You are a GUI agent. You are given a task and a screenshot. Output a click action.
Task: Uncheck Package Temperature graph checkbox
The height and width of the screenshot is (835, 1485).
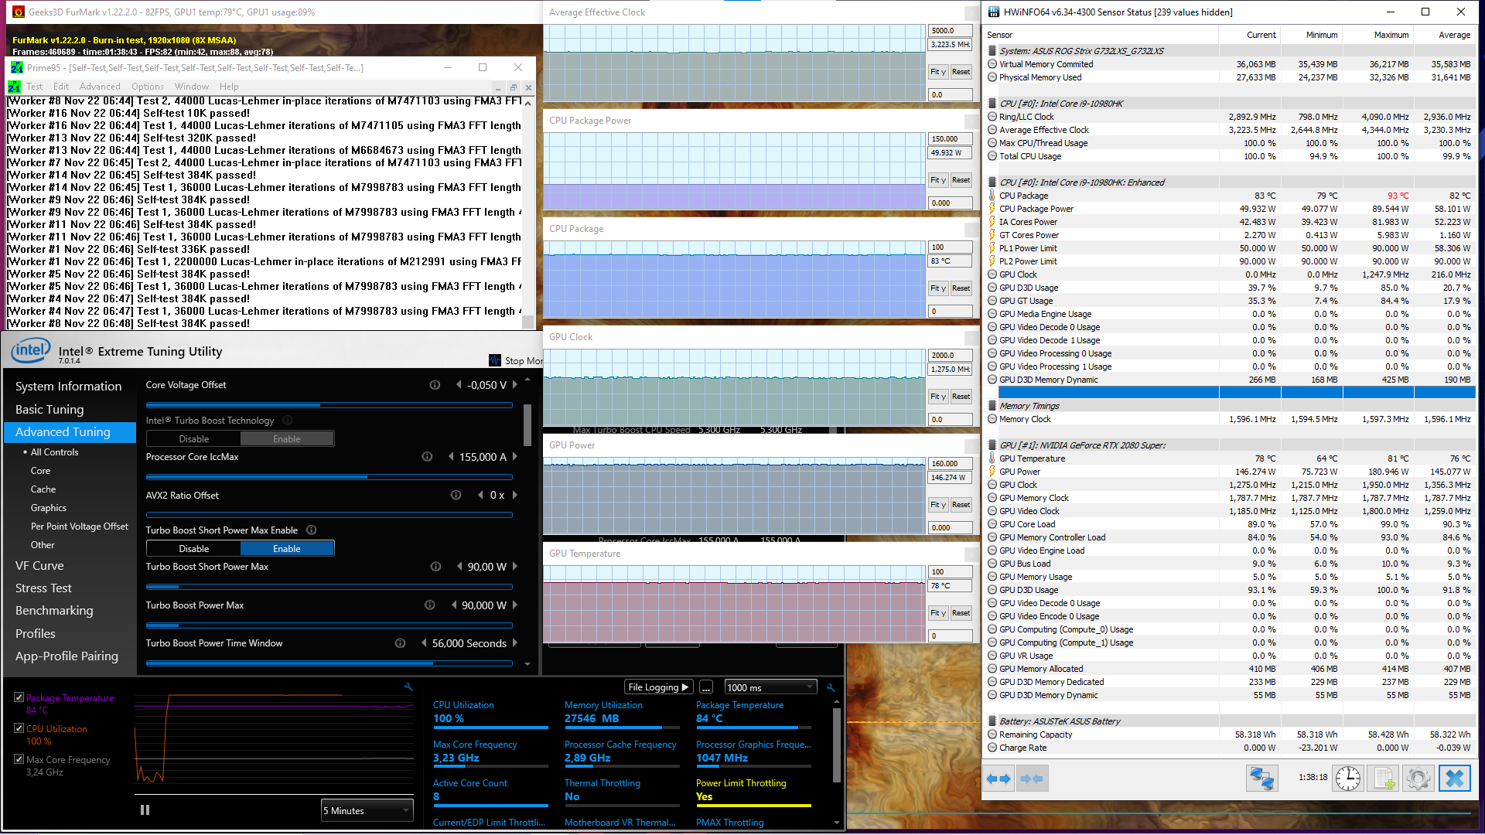(x=19, y=697)
